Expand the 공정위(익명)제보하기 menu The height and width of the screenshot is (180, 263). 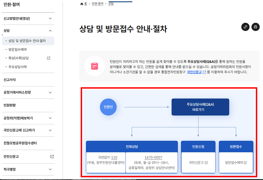(50, 118)
